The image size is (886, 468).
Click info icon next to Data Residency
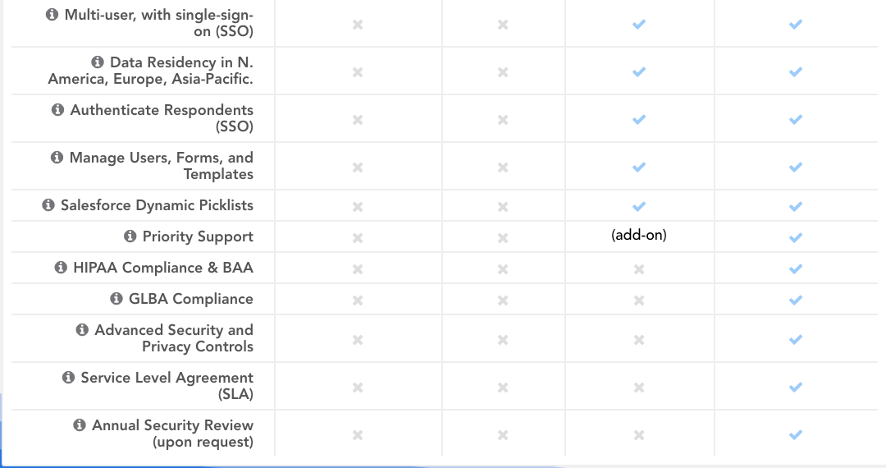98,62
